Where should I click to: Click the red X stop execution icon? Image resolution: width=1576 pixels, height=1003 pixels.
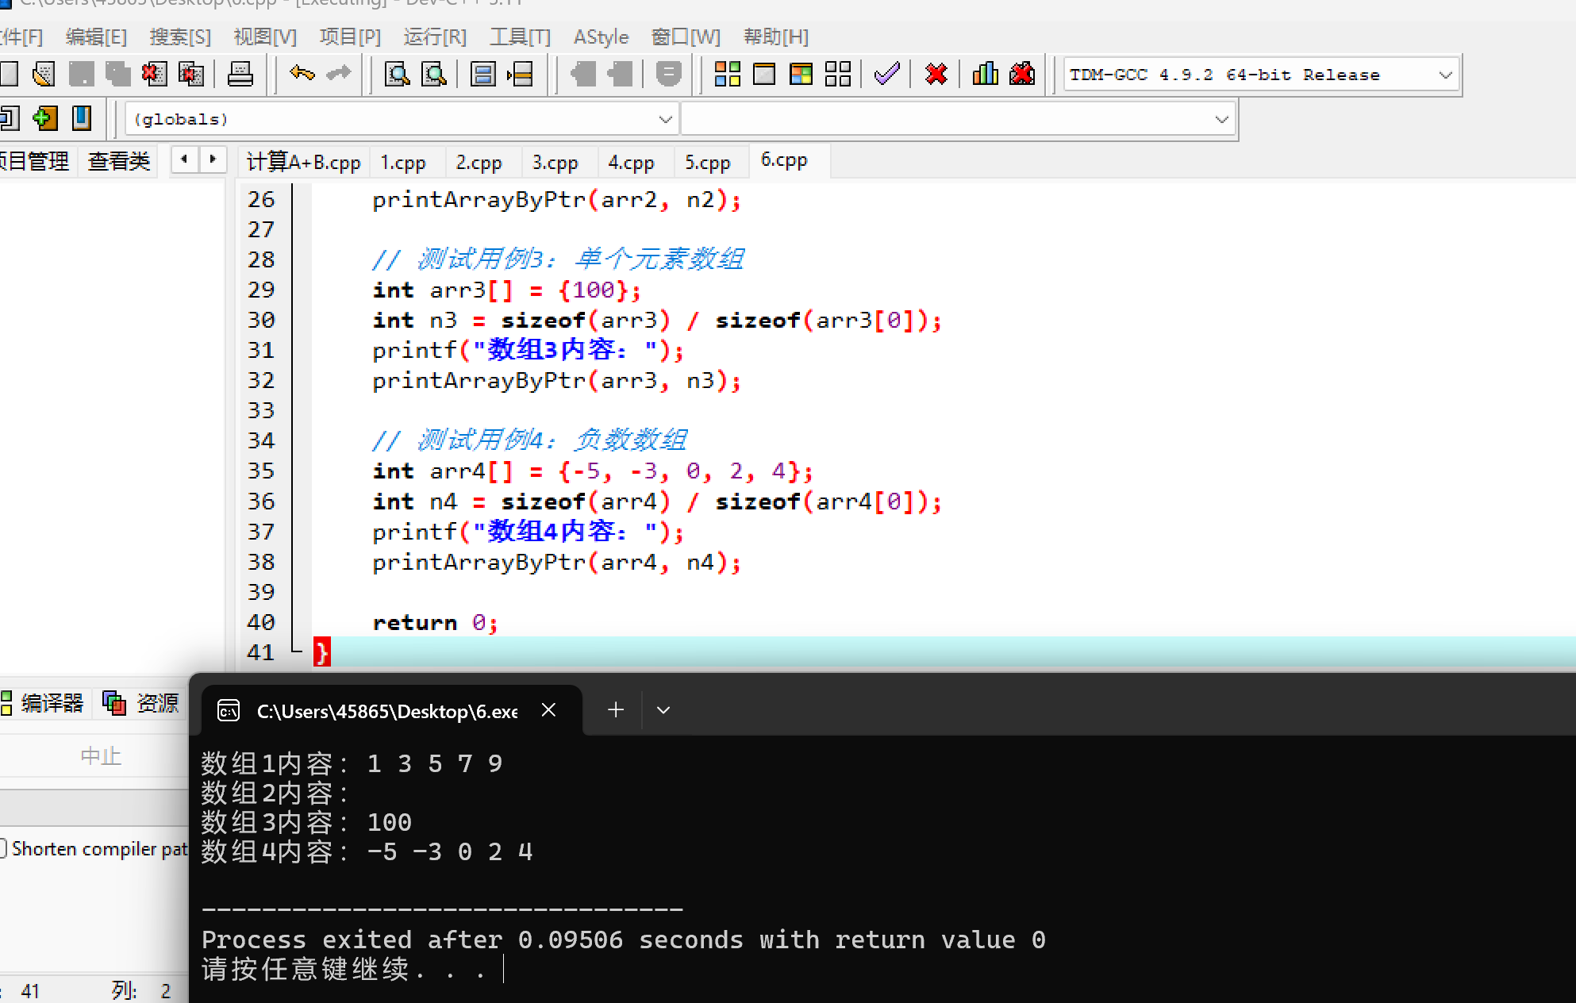tap(936, 75)
